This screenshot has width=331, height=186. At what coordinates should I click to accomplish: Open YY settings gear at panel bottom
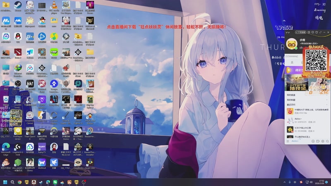[x=323, y=141]
